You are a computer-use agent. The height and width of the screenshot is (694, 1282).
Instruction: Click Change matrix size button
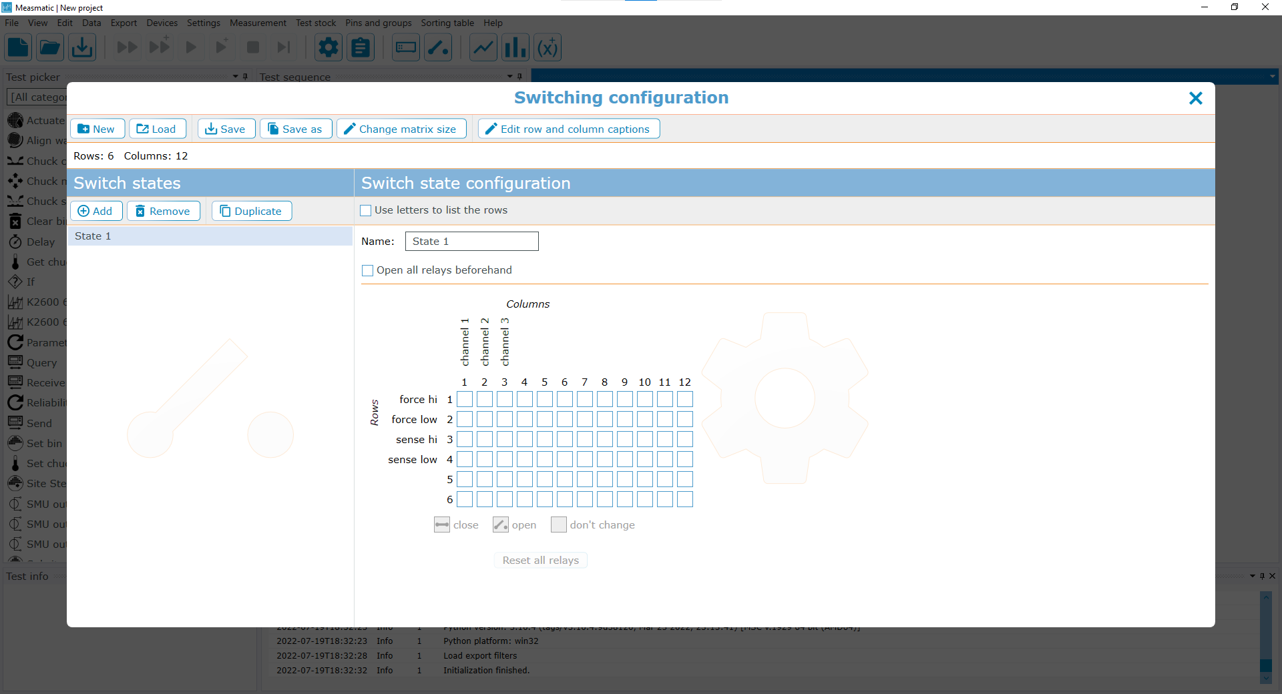[401, 129]
